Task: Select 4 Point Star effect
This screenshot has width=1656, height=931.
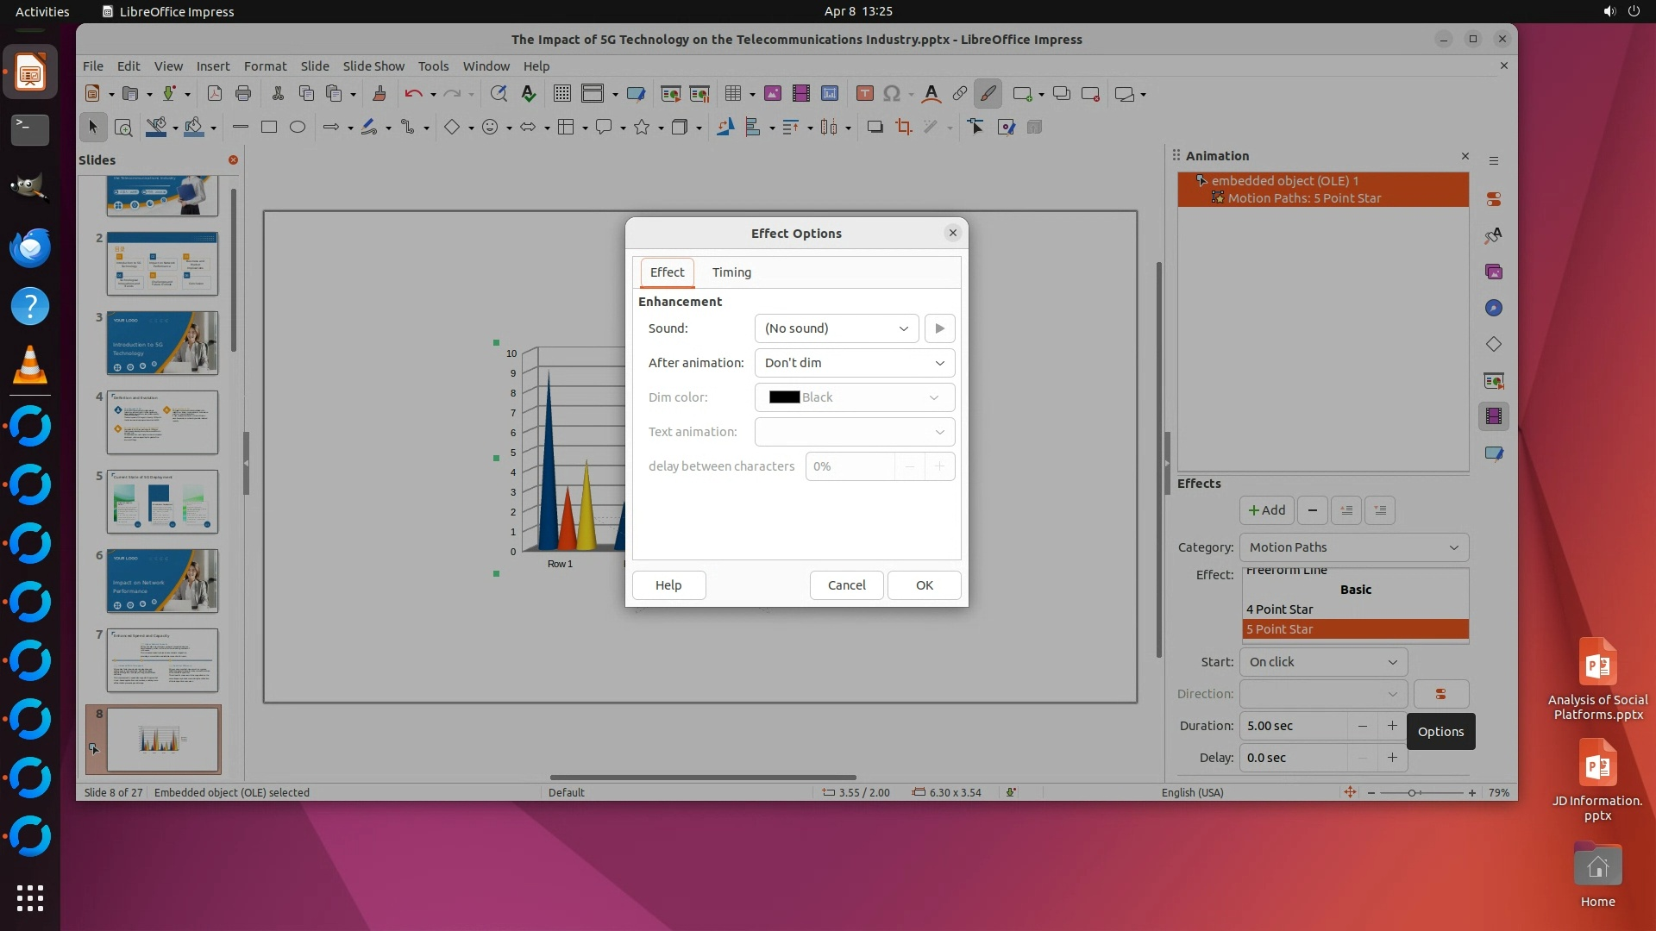Action: [1279, 609]
